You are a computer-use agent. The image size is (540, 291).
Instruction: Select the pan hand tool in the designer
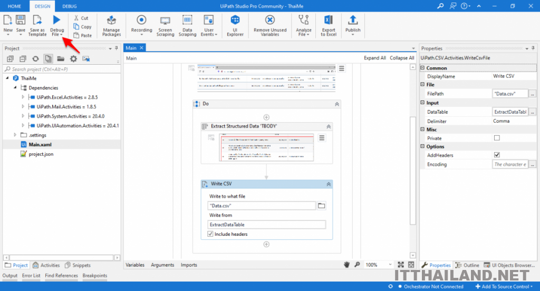pyautogui.click(x=347, y=265)
